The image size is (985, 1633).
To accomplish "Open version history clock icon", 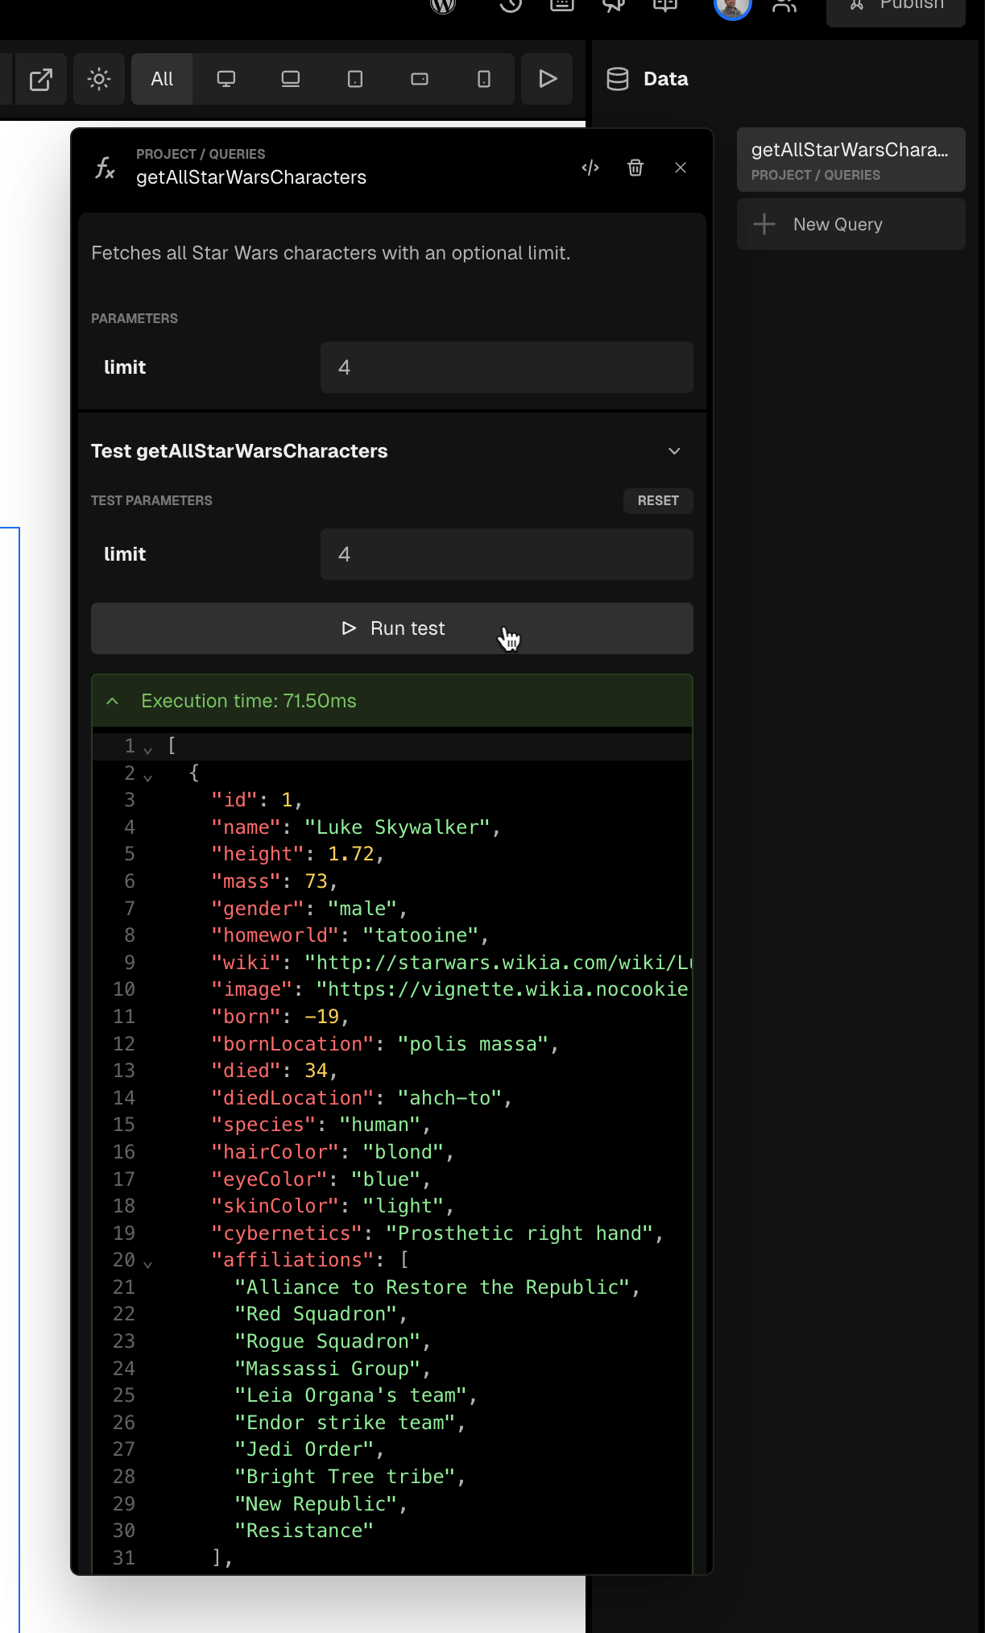I will [x=511, y=5].
